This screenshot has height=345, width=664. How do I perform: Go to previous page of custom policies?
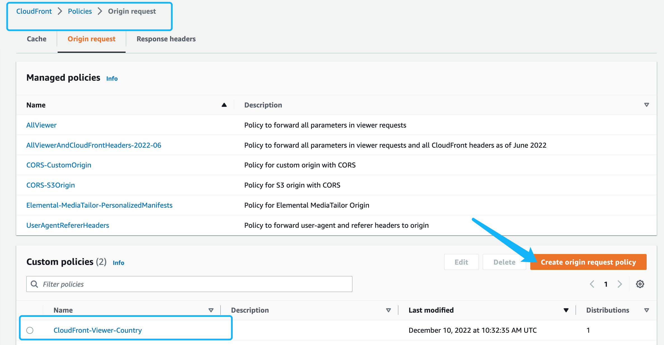tap(592, 284)
